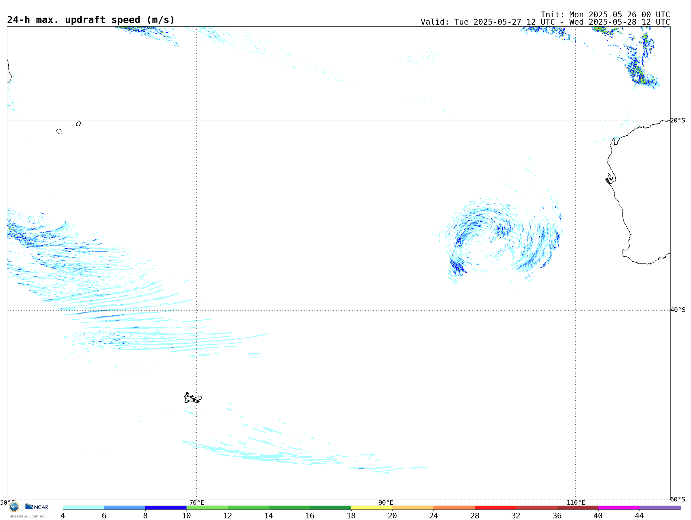Screen dimensions: 691x520
Task: Select the light green 10–12 m/s swatch
Action: click(x=207, y=508)
